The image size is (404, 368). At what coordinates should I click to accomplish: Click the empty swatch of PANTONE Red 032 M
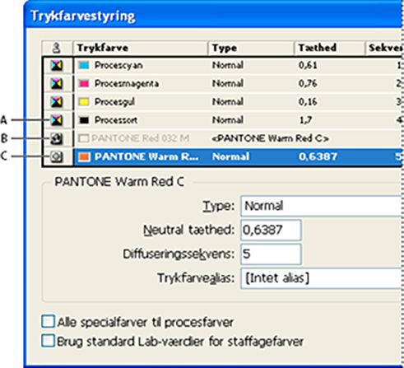(84, 138)
